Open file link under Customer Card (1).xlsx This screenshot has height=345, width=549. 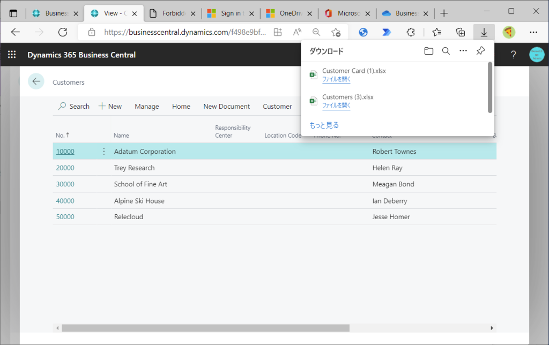[x=336, y=79]
